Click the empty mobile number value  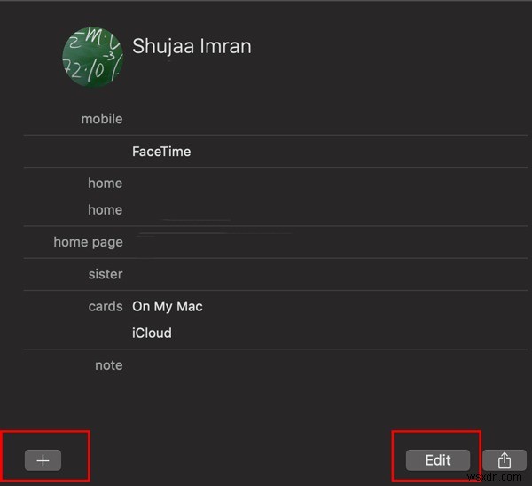click(x=222, y=119)
